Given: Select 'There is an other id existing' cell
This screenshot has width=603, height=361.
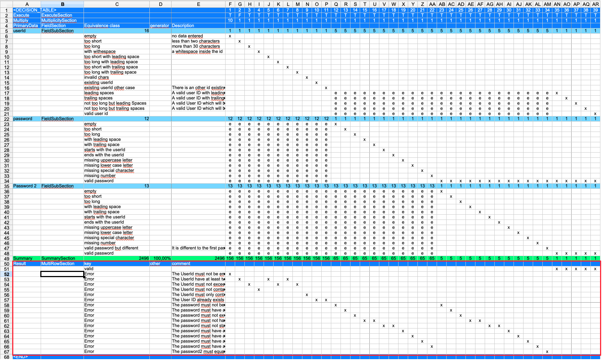Looking at the screenshot, I should click(198, 88).
